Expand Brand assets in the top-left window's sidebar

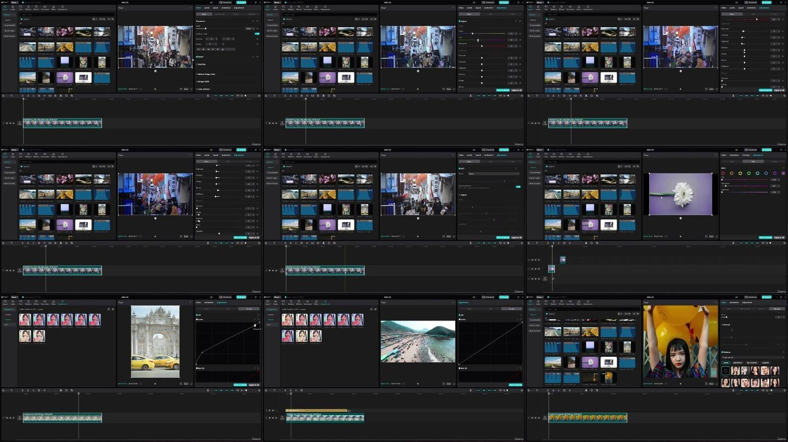[x=9, y=36]
